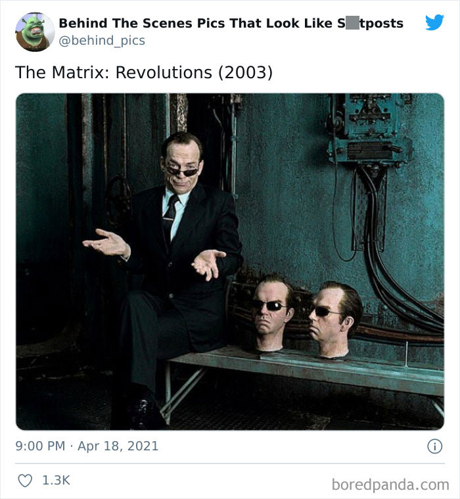Open the 9:00 PM Apr 18, 2021 timestamp

tap(87, 446)
